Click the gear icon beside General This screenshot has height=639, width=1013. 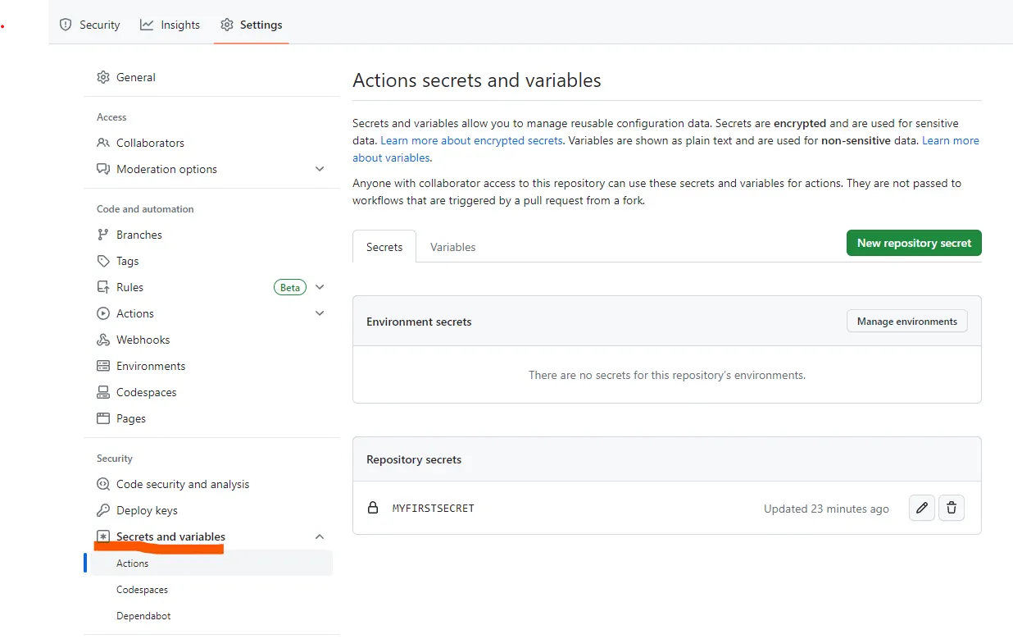point(103,77)
